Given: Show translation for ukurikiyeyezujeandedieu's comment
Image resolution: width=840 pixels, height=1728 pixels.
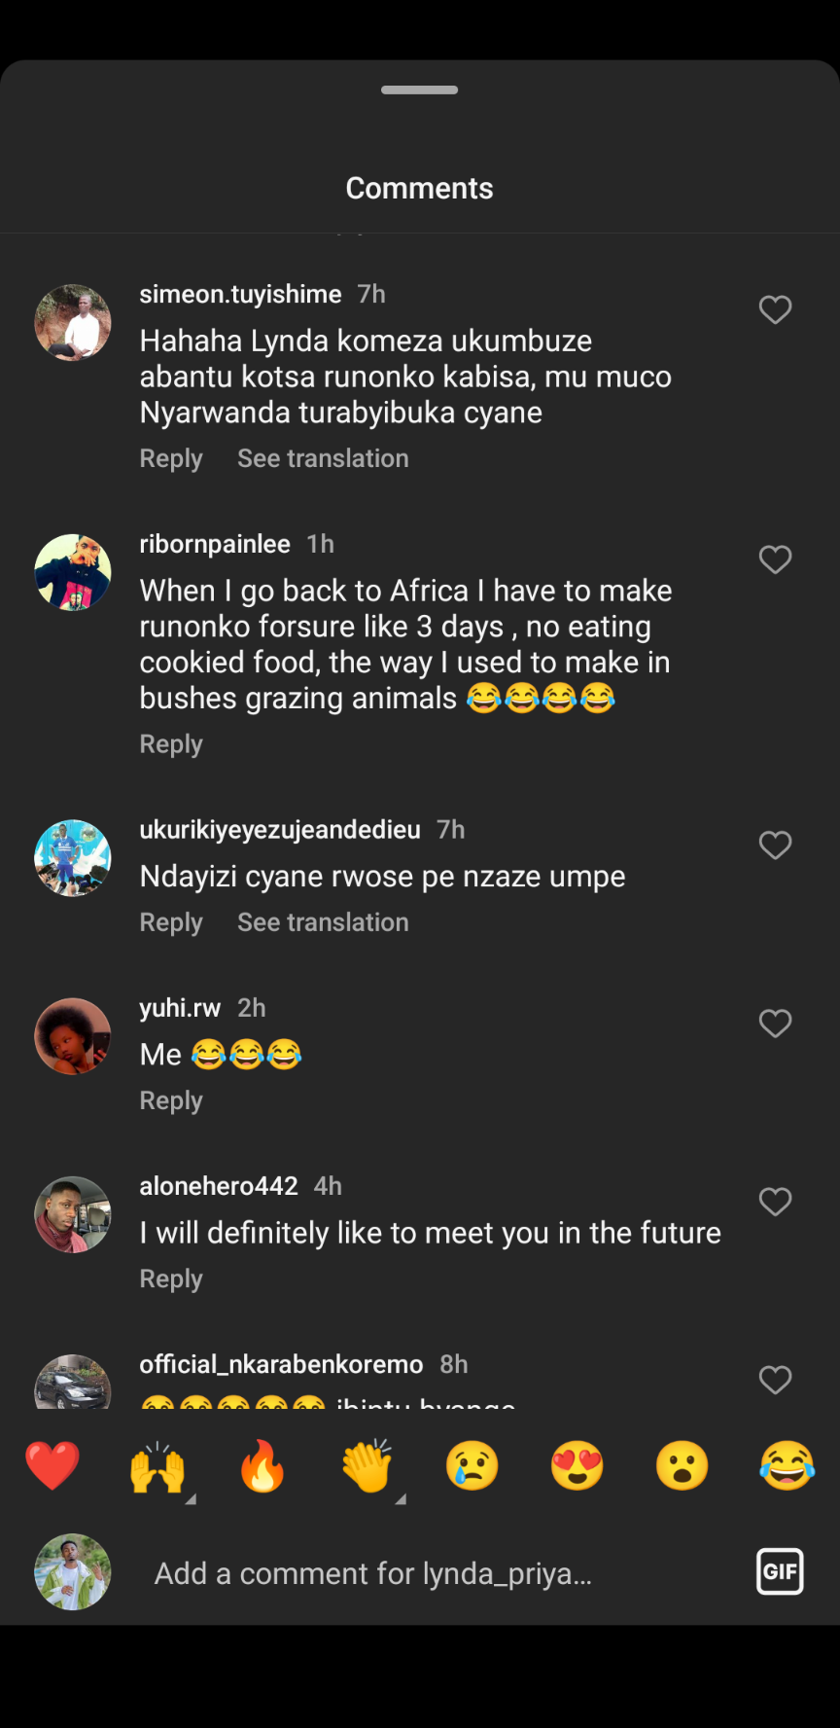Looking at the screenshot, I should [x=323, y=922].
